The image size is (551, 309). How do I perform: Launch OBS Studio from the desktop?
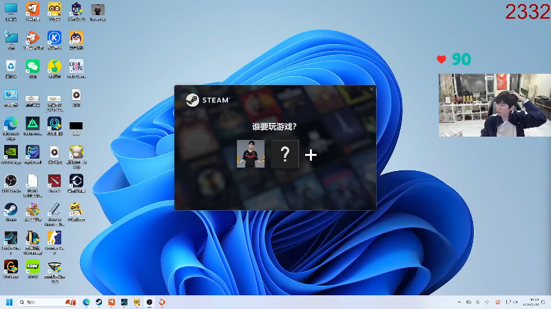[11, 183]
